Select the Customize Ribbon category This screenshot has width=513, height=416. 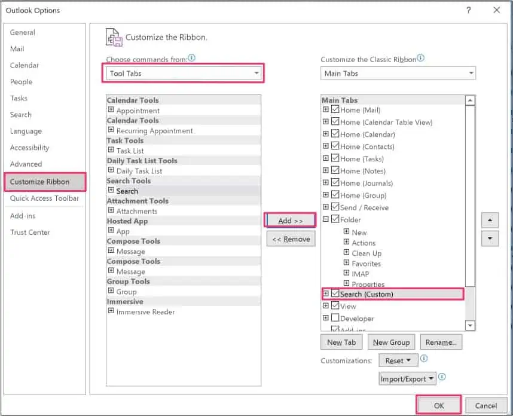[45, 182]
